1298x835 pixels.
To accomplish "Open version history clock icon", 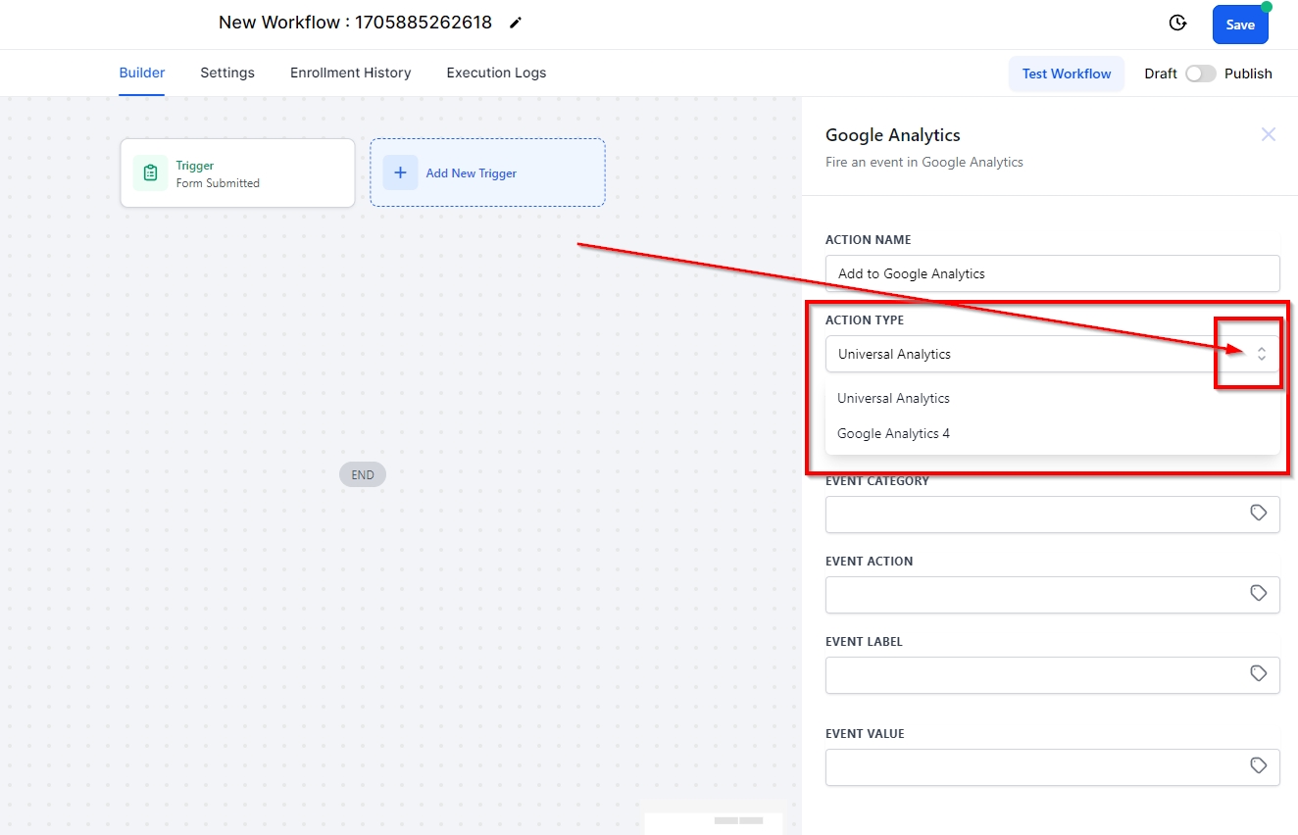I will (1177, 24).
